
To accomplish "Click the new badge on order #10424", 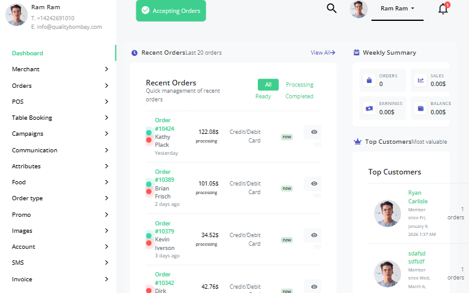I will click(287, 137).
